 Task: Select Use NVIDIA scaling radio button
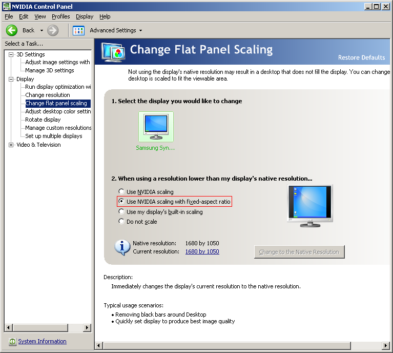[121, 191]
